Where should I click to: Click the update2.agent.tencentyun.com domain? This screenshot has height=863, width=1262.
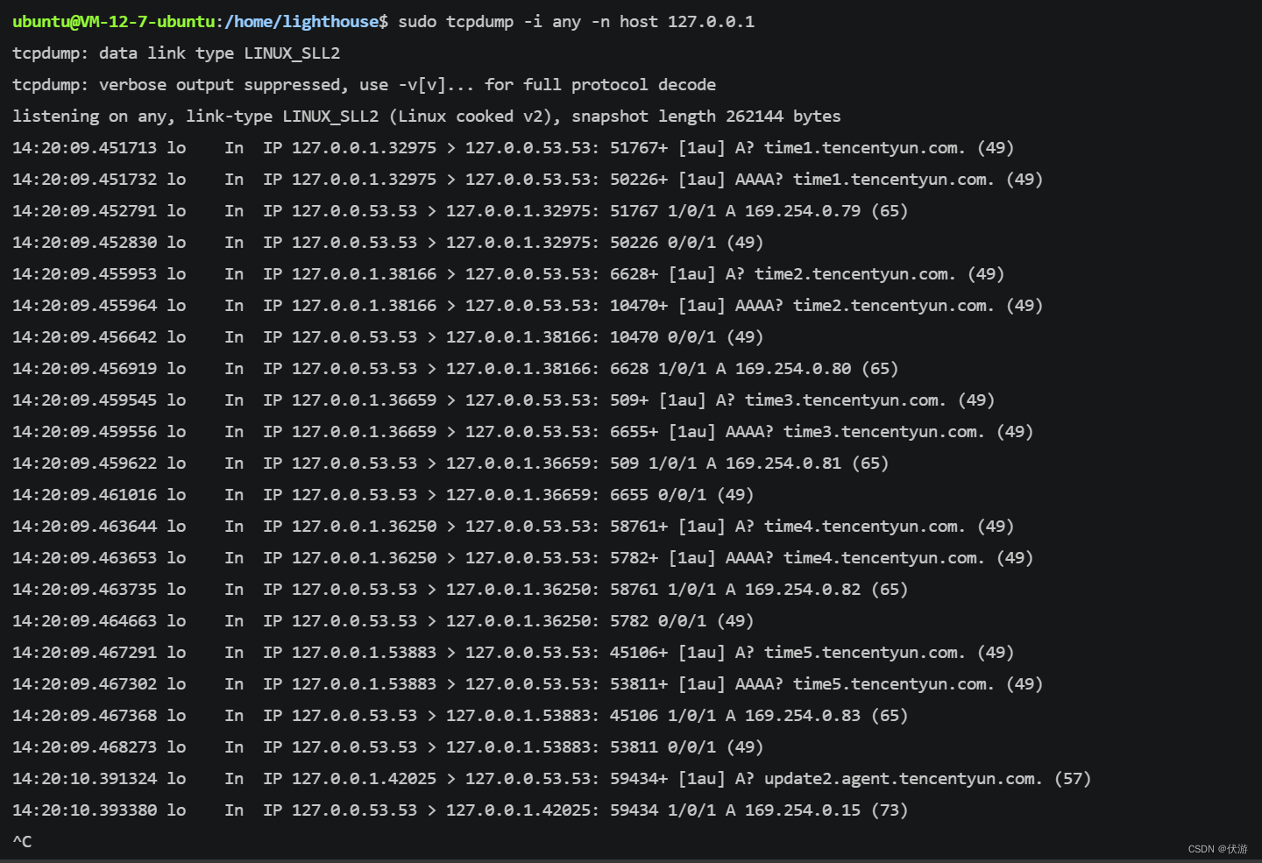point(901,778)
